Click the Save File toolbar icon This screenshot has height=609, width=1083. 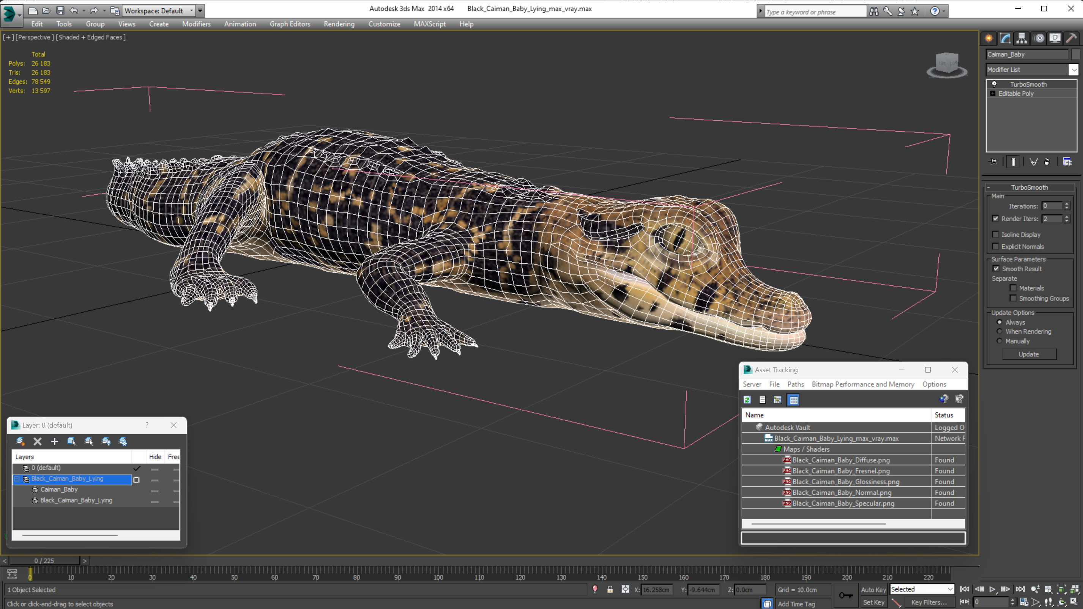coord(60,11)
